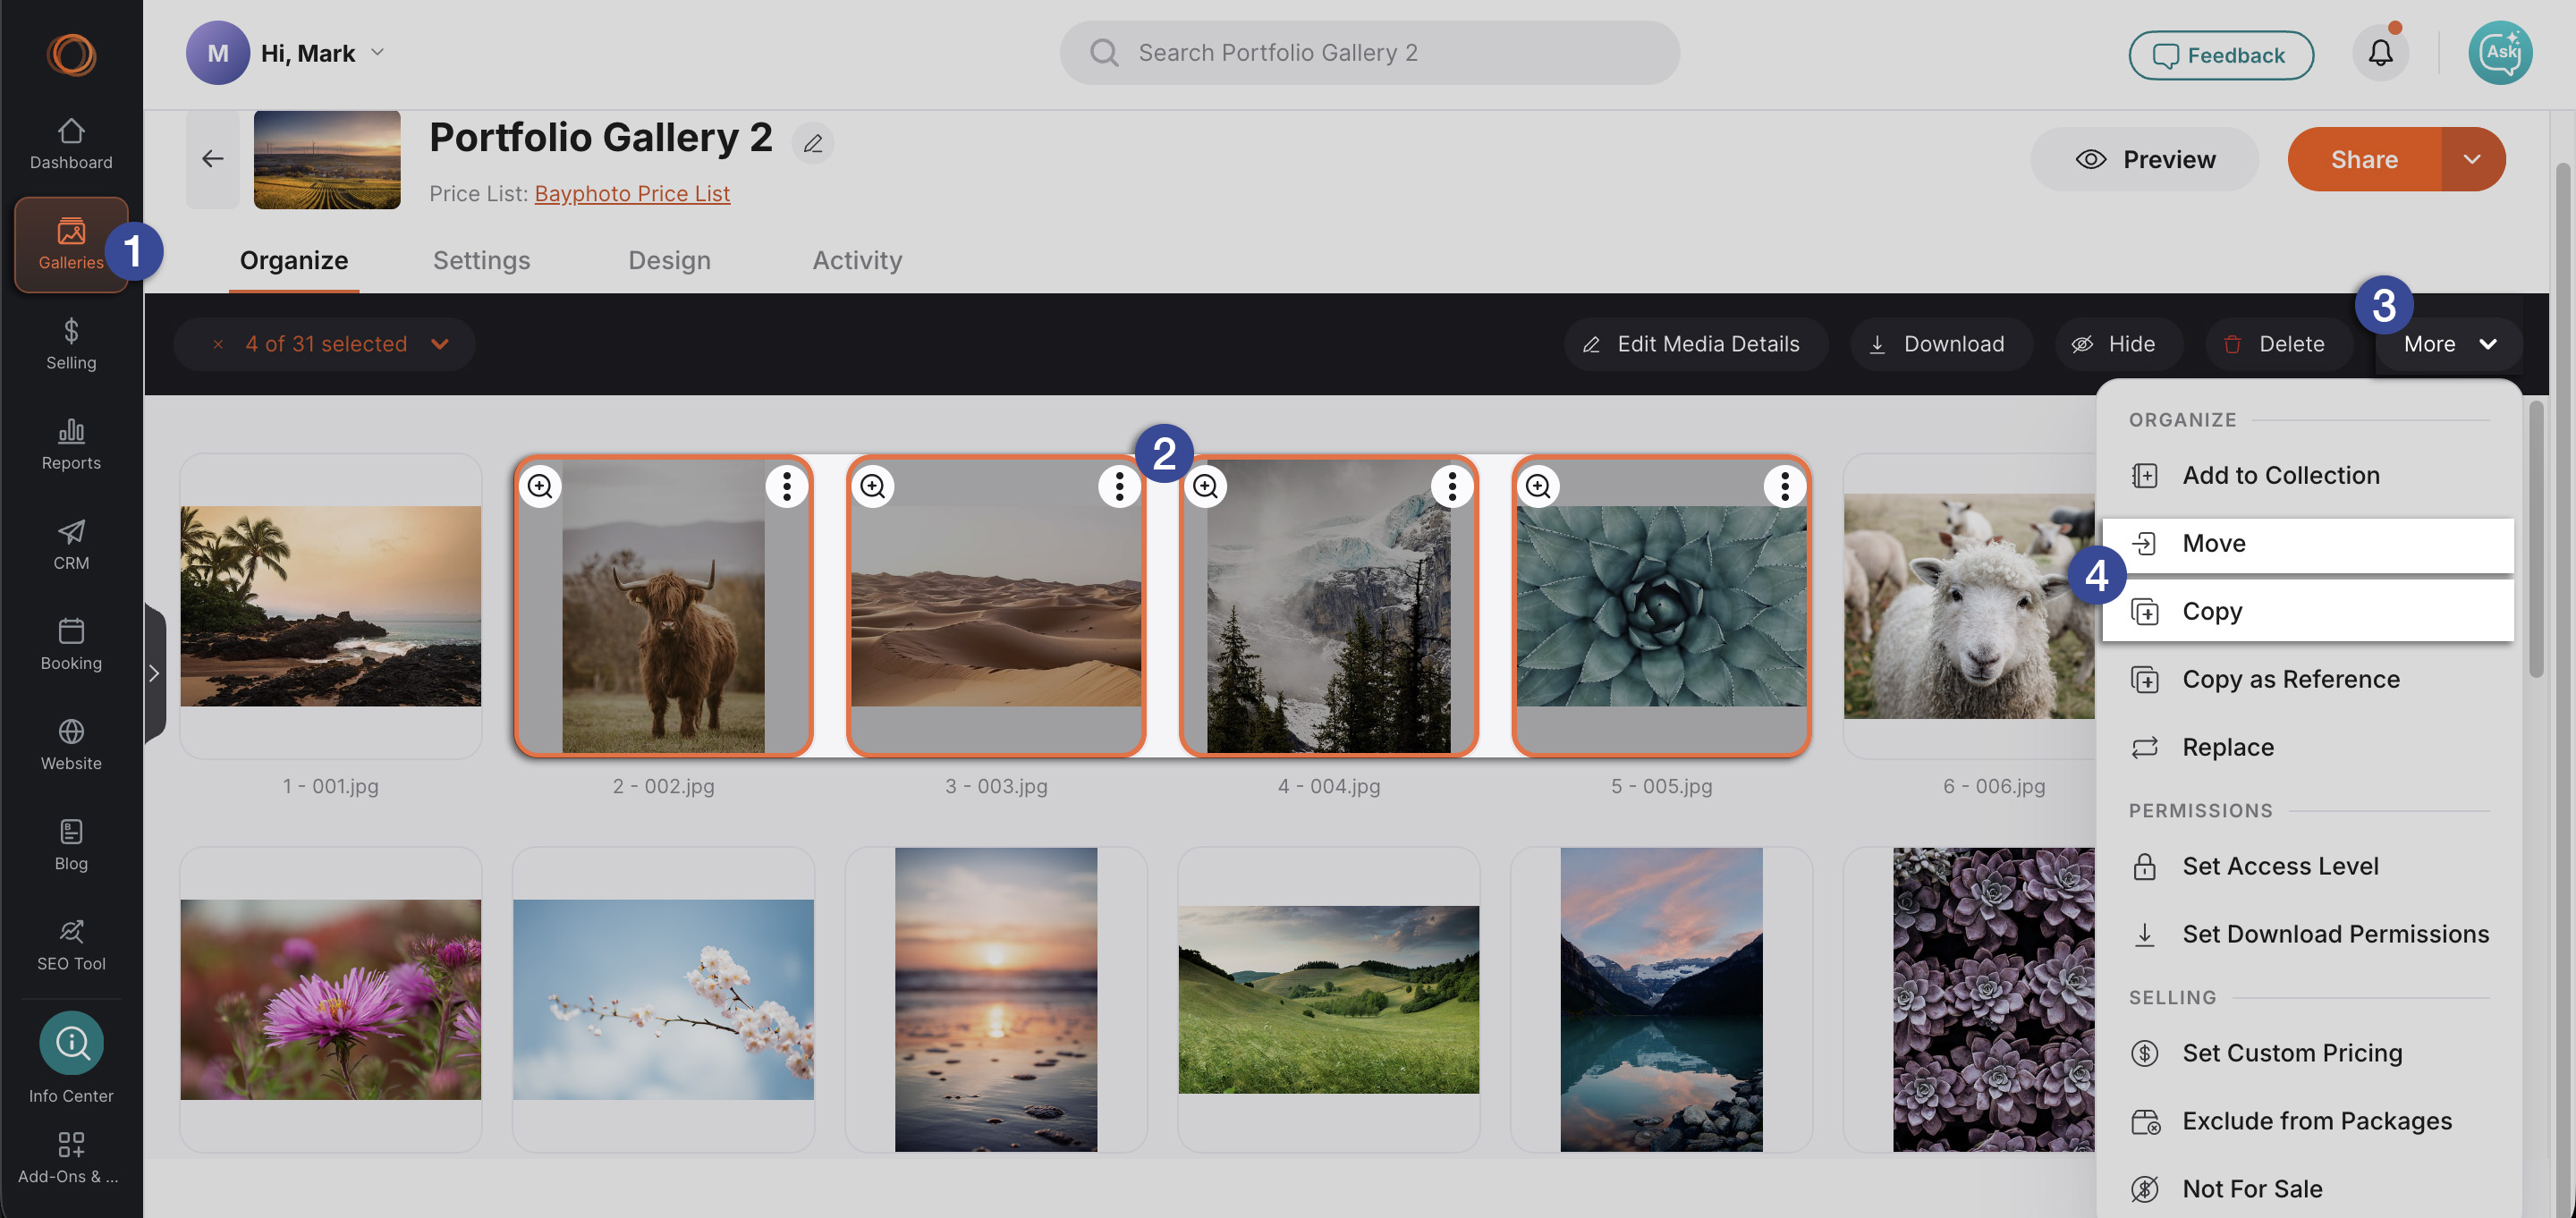Click the More menu scrollbar
Image resolution: width=2576 pixels, height=1218 pixels.
(x=2536, y=540)
